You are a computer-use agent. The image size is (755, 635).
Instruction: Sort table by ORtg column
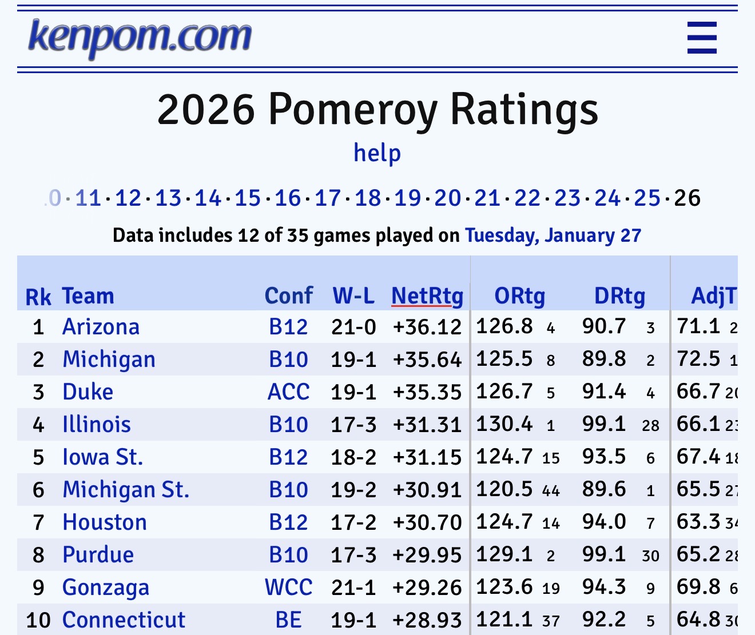pos(519,296)
